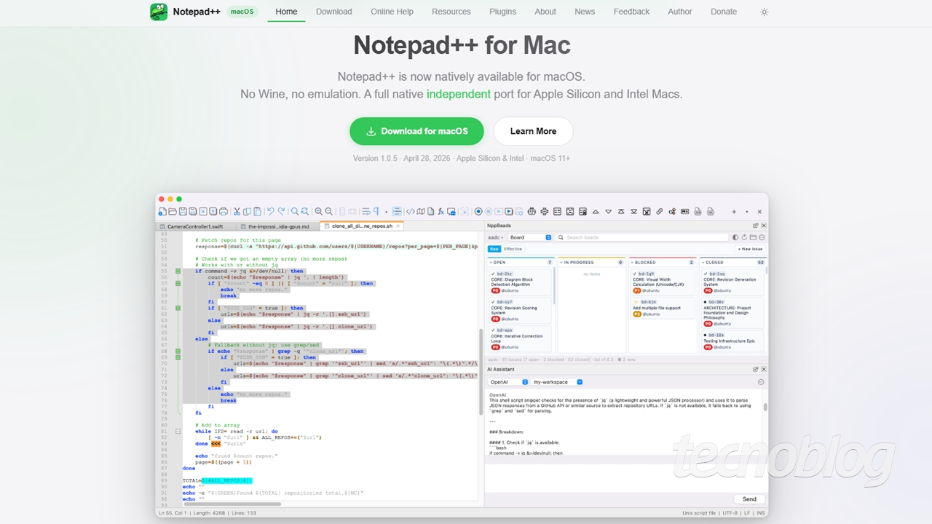This screenshot has height=524, width=932.
Task: Click the chain link toolbar icon
Action: 659,211
